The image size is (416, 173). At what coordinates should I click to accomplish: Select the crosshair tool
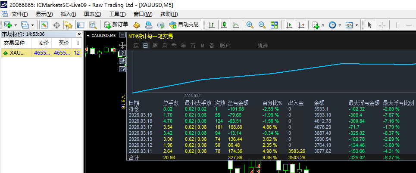(382, 25)
